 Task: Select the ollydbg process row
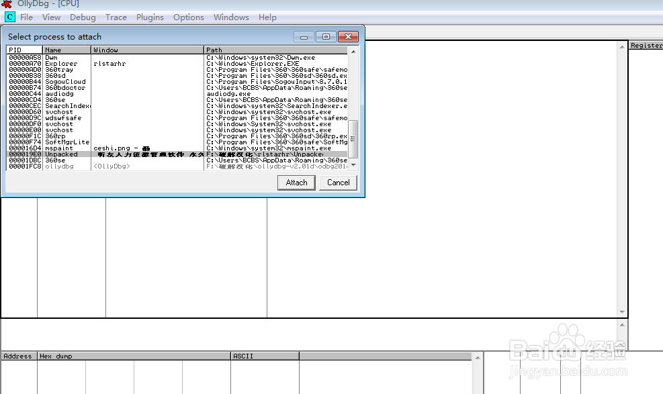tap(177, 166)
